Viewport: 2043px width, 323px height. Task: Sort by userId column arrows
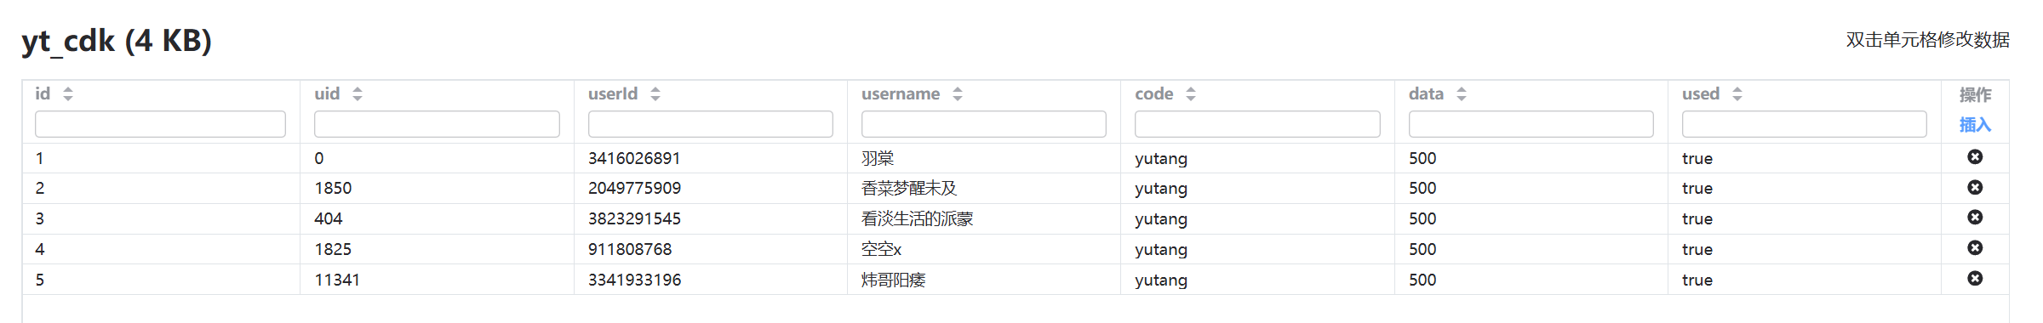(655, 94)
